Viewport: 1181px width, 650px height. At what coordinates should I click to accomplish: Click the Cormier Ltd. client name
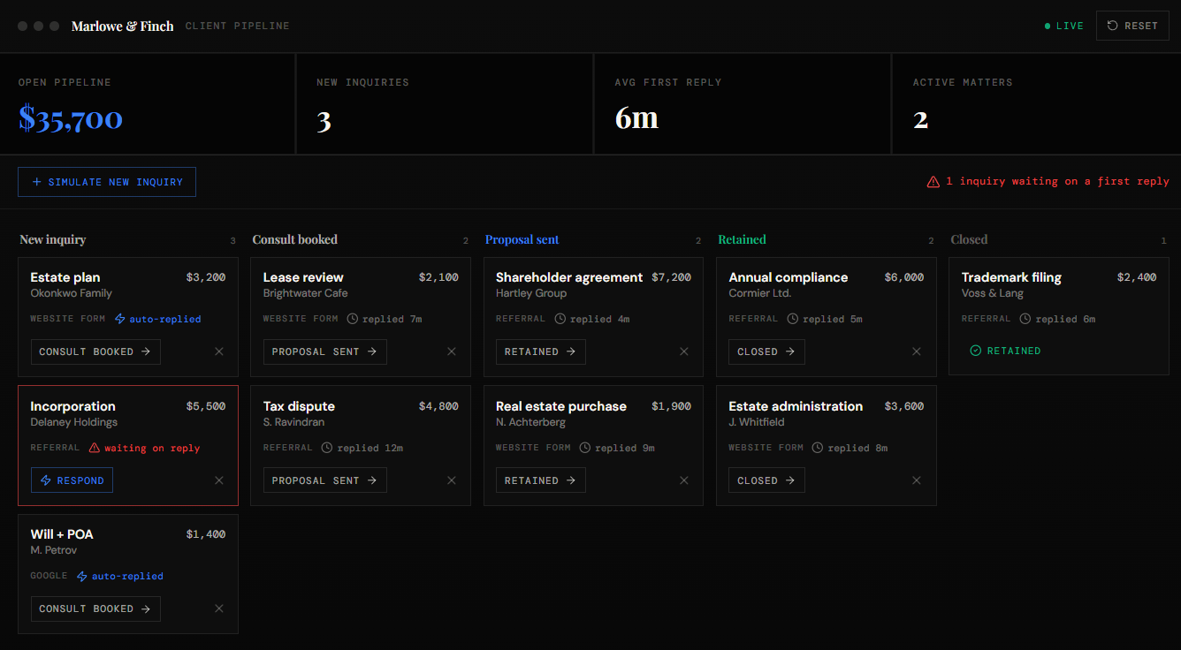click(759, 293)
